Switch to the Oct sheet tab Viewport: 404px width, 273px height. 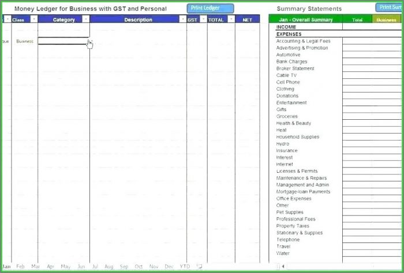[139, 267]
